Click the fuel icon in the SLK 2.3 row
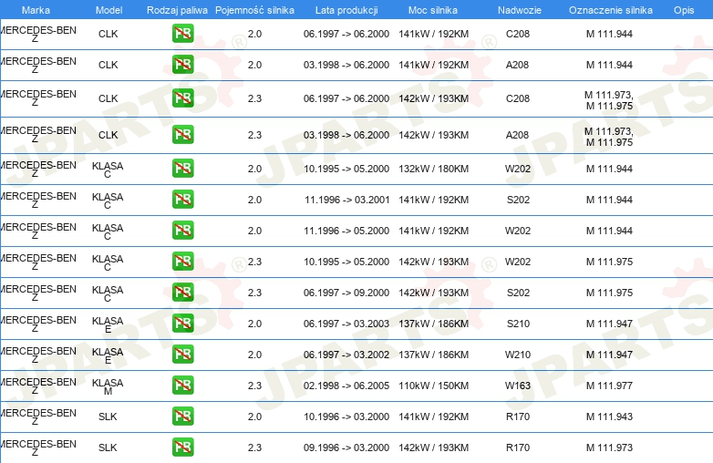This screenshot has width=713, height=463. tap(182, 448)
